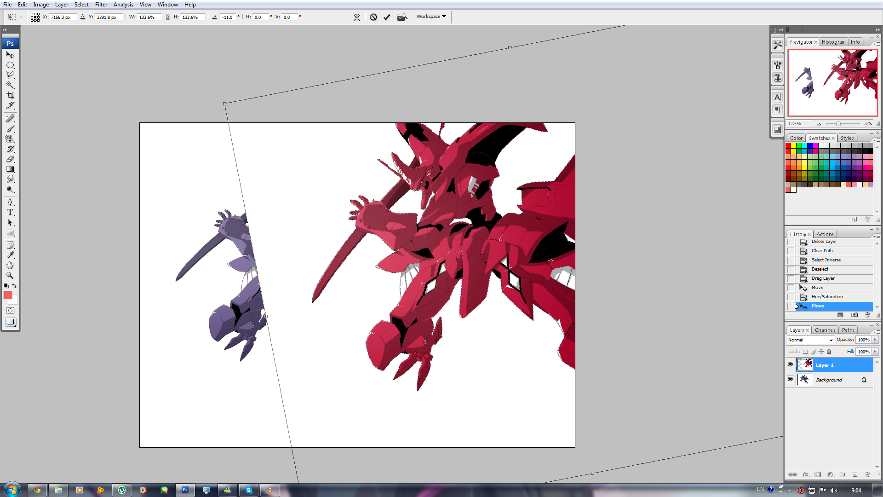
Task: Select the Clone Stamp tool
Action: point(10,139)
